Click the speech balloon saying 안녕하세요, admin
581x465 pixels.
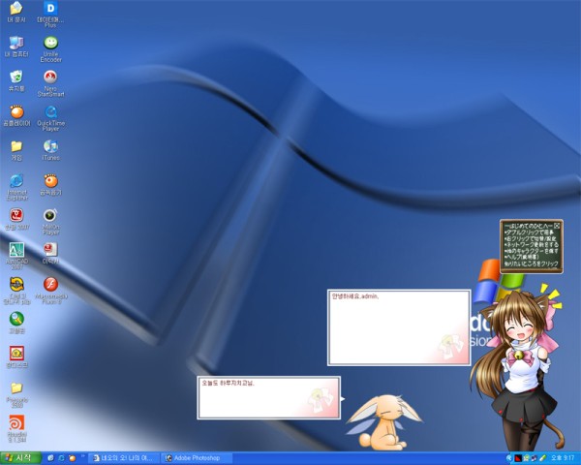point(399,327)
